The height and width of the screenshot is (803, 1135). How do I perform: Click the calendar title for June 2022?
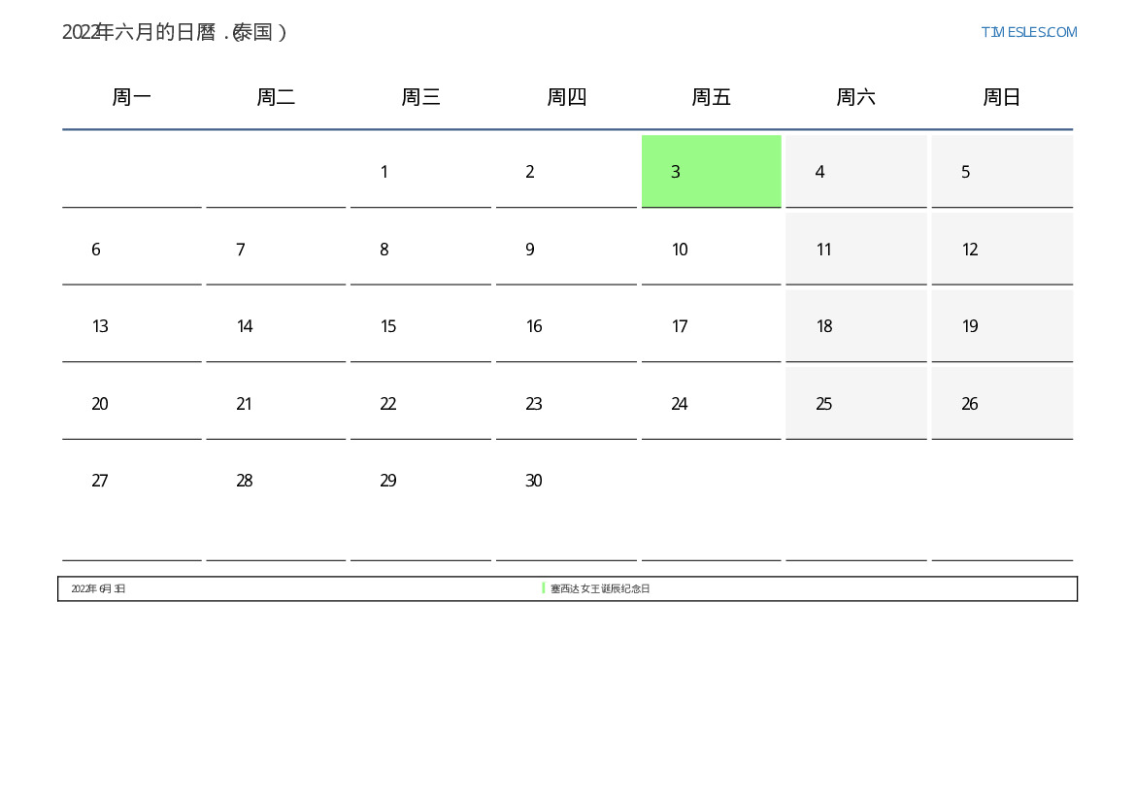pyautogui.click(x=175, y=32)
